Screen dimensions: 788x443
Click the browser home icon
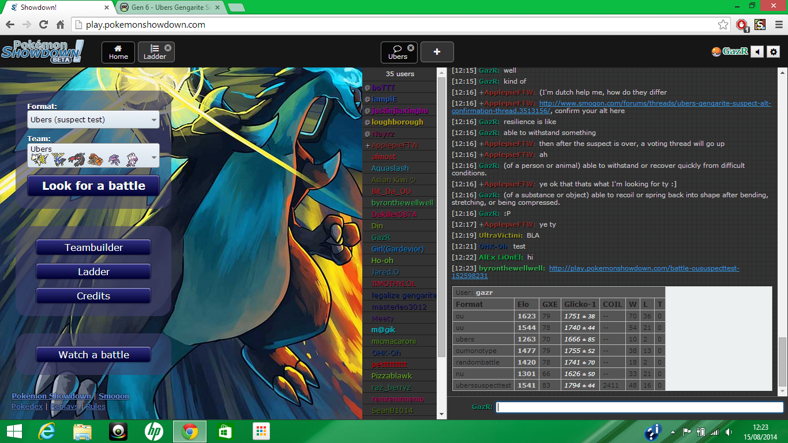(60, 24)
